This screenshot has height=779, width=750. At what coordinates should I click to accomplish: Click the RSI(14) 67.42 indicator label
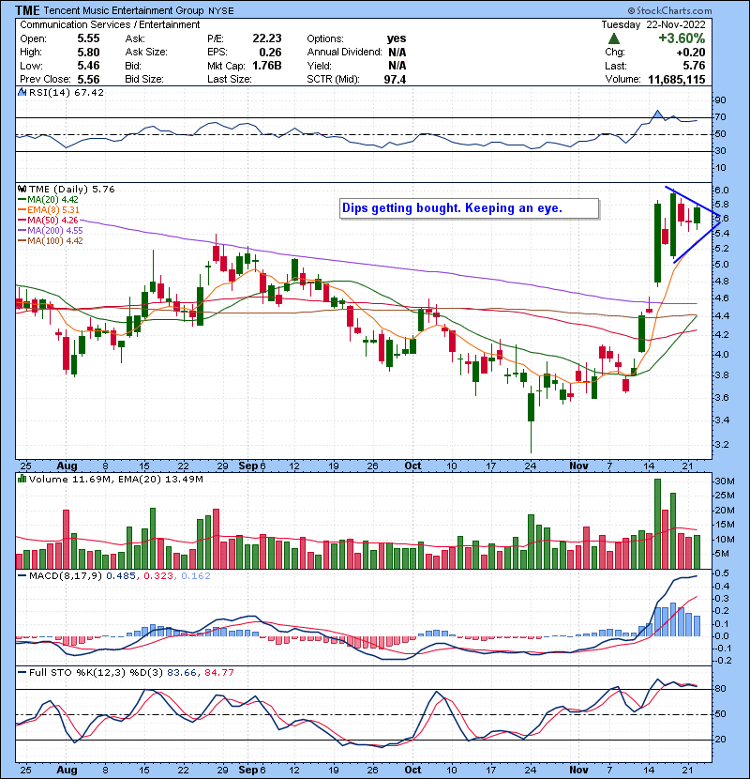pyautogui.click(x=67, y=92)
